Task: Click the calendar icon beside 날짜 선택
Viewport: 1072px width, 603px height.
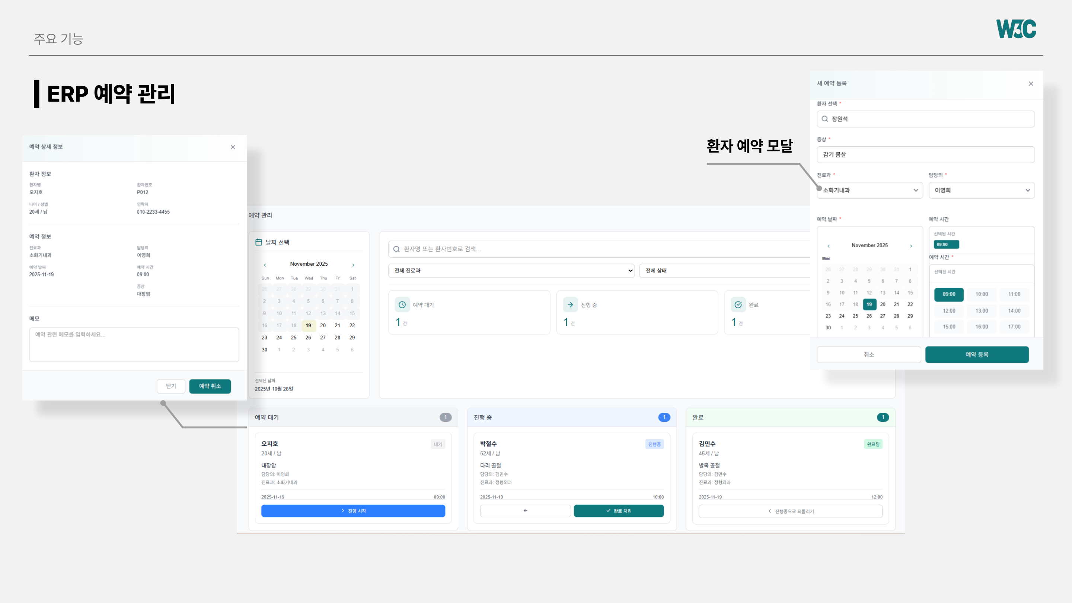Action: click(x=259, y=242)
